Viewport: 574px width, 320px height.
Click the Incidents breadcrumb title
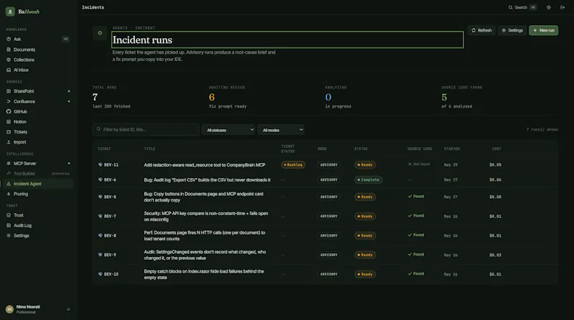pos(93,7)
